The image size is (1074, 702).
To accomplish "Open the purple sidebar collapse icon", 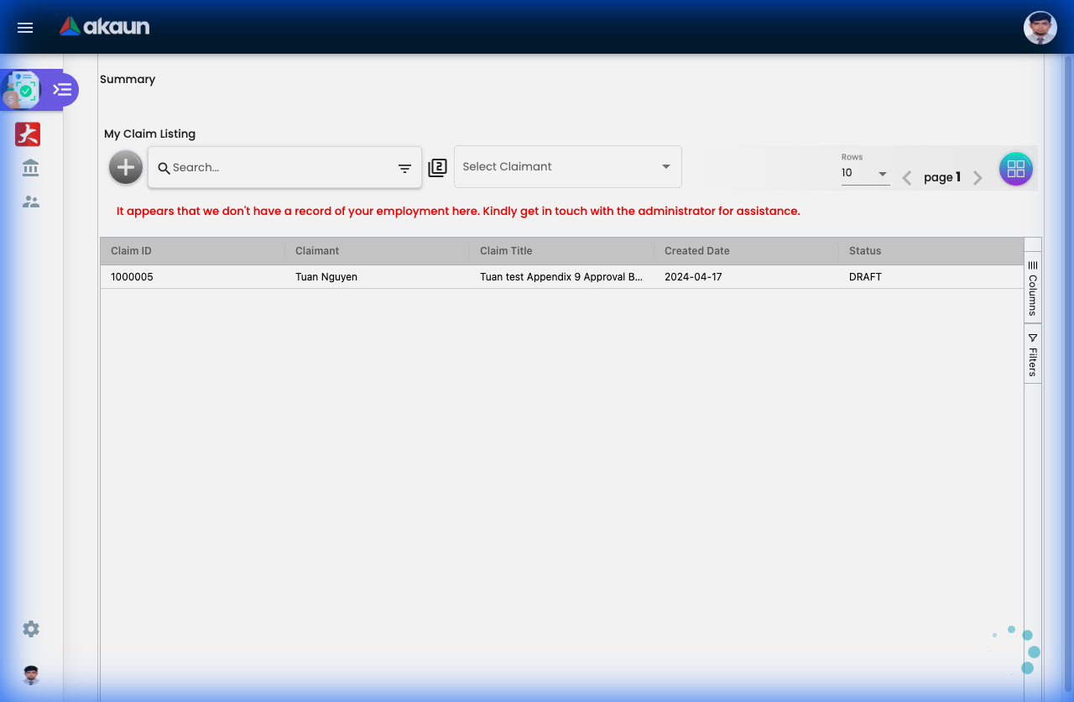I will point(60,89).
